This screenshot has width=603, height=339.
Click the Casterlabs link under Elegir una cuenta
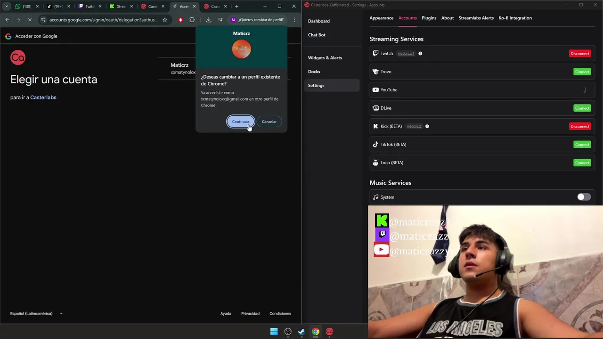(43, 97)
